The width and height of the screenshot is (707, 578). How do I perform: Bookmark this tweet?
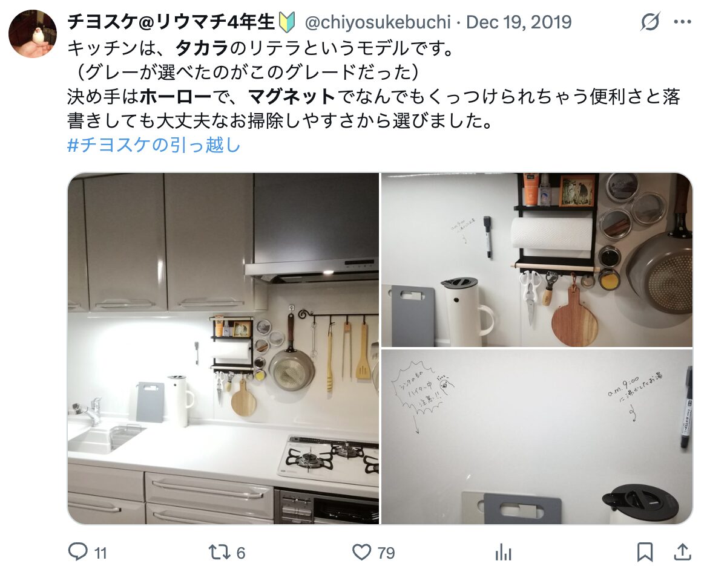(645, 552)
